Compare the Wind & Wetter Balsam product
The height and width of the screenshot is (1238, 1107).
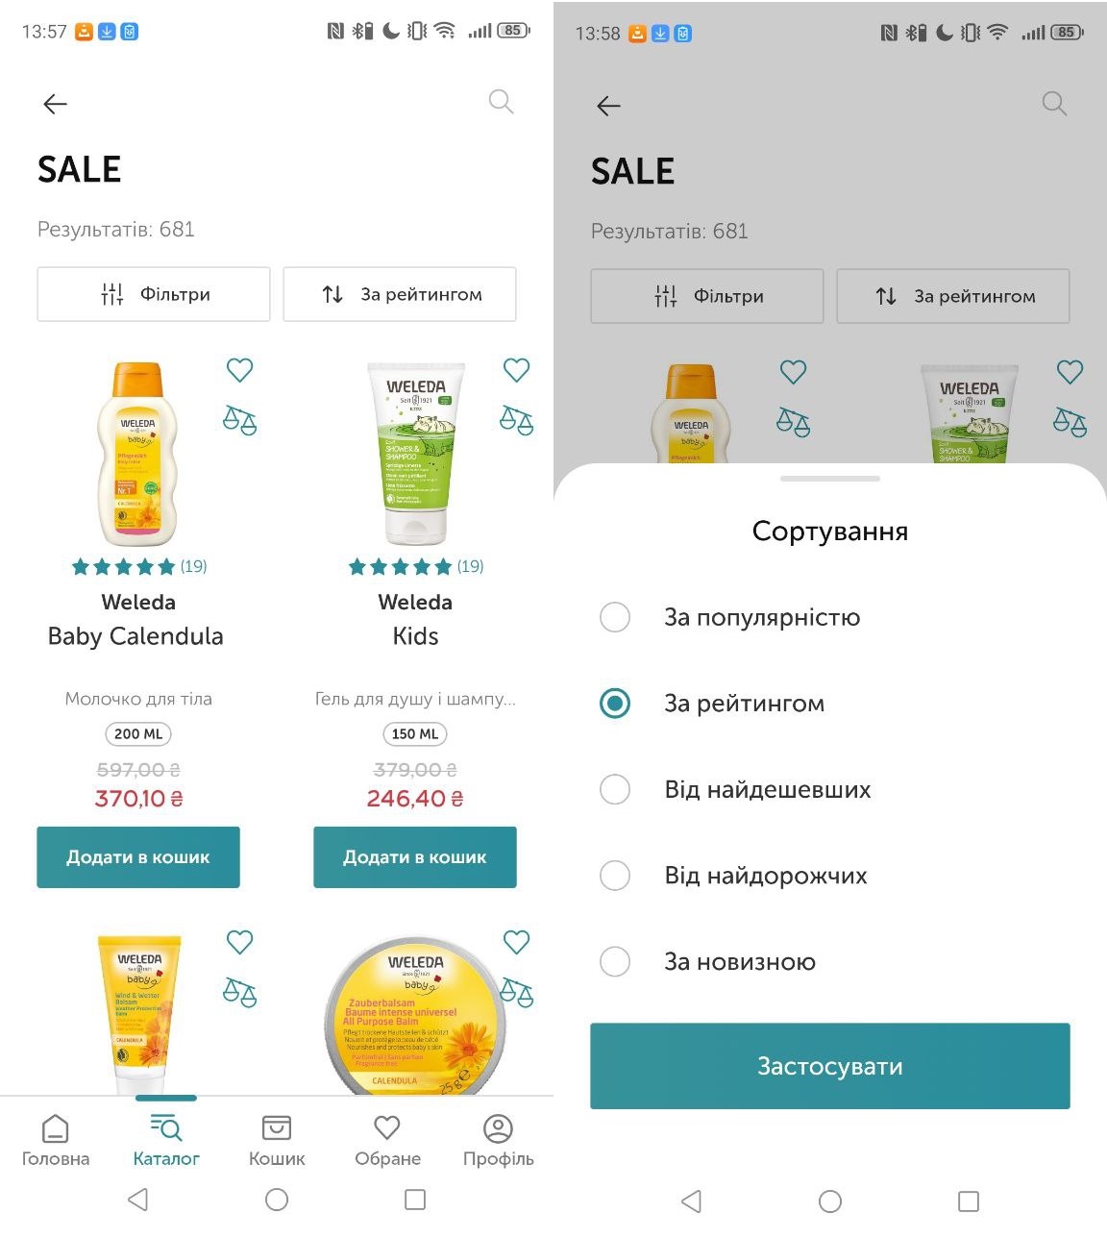point(239,992)
